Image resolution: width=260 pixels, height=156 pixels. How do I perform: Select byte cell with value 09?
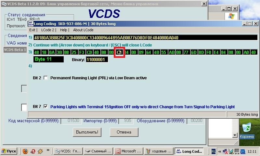pos(141,52)
